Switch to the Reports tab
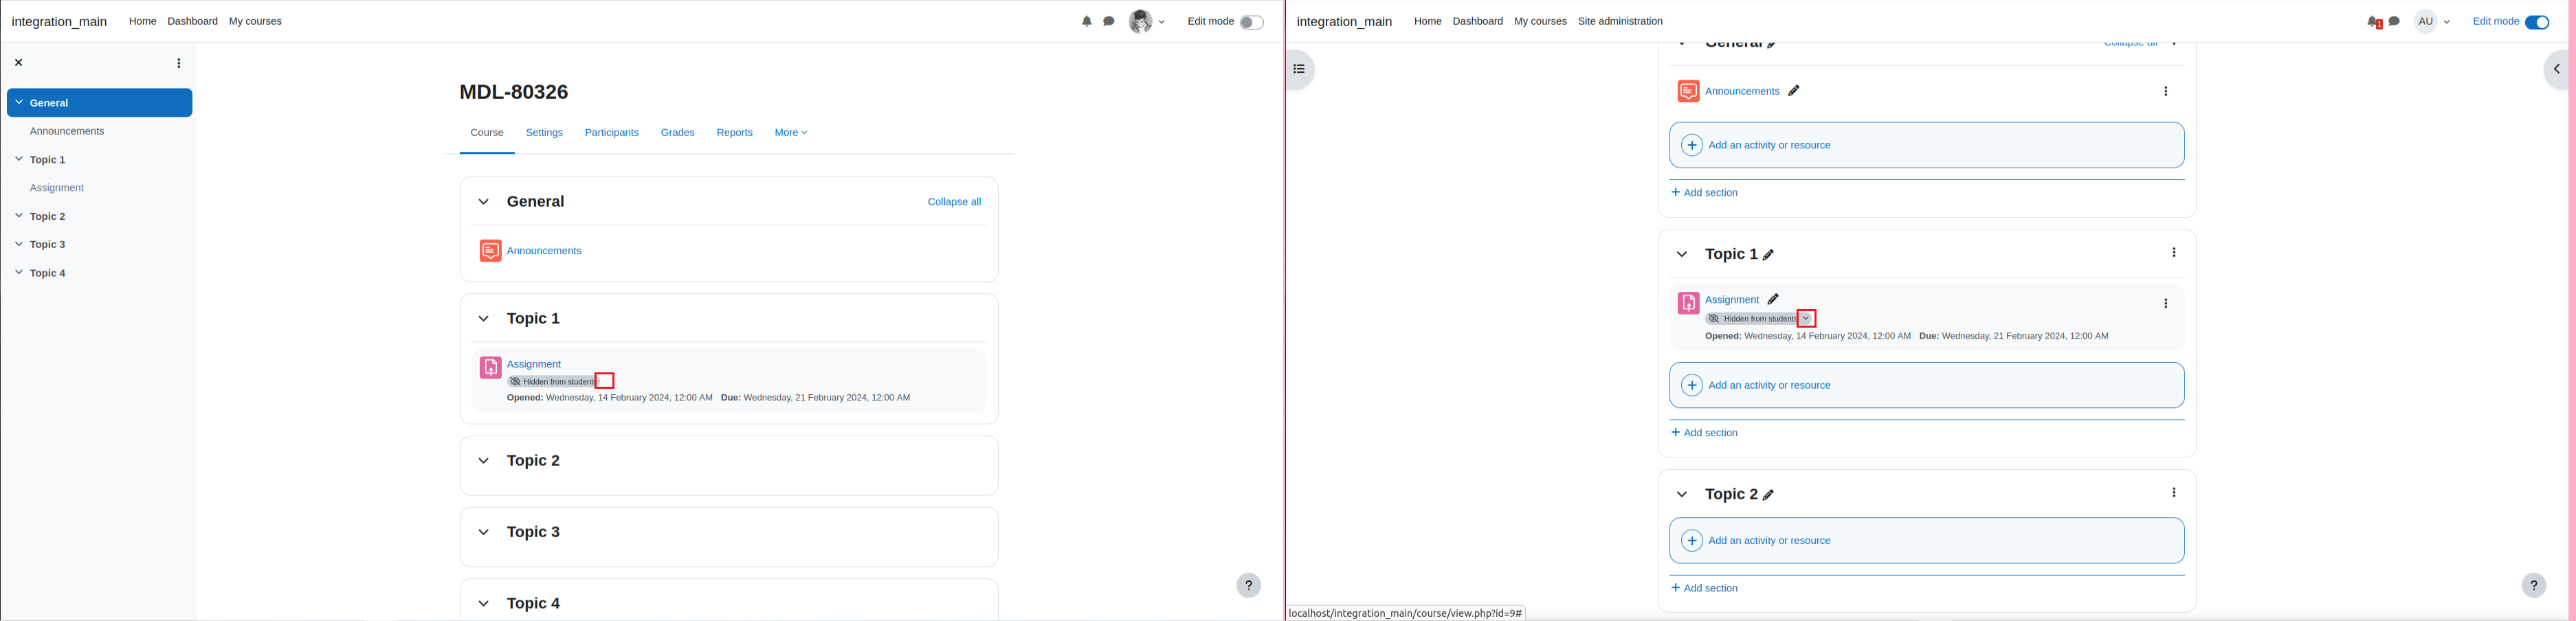 click(x=734, y=133)
